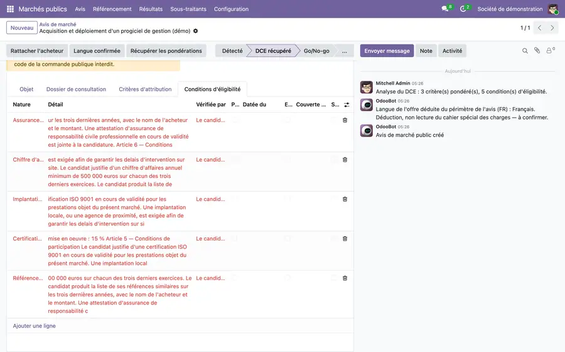Click the Implantati... nature cell
This screenshot has height=352, width=565.
click(x=28, y=199)
